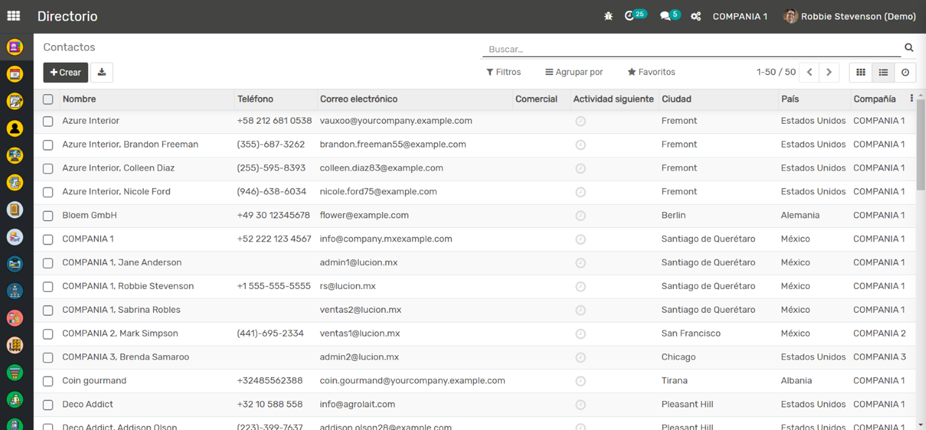Open the Favoritos menu
This screenshot has height=430, width=926.
pos(651,72)
